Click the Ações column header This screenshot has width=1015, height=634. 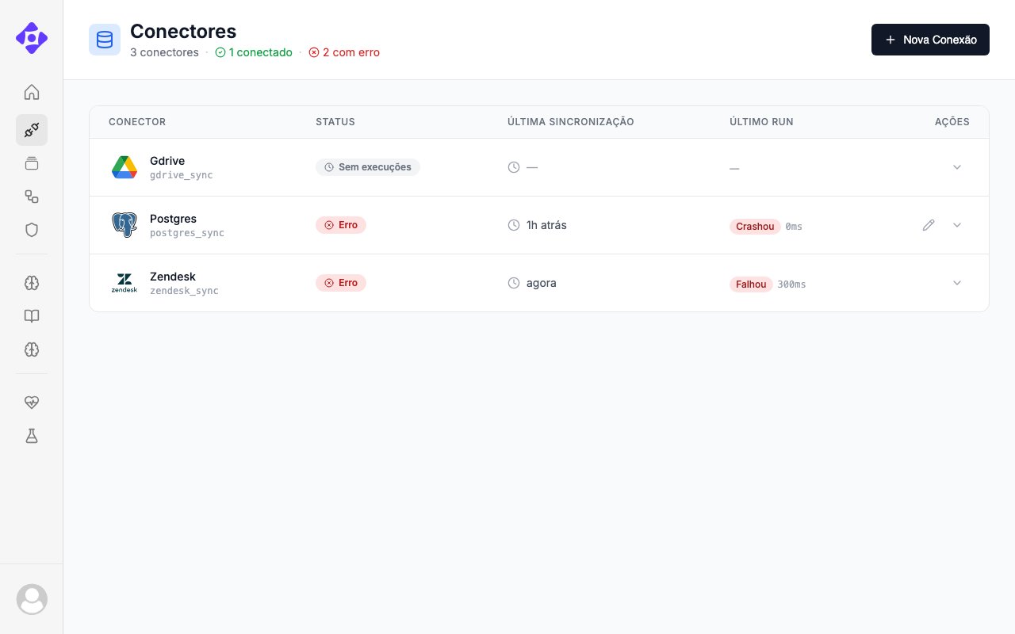coord(952,122)
